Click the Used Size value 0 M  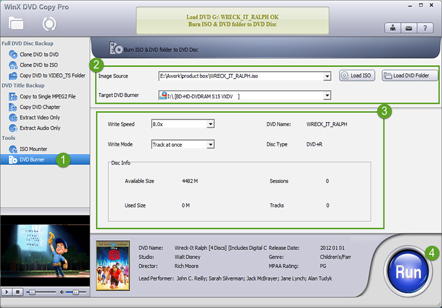(186, 205)
